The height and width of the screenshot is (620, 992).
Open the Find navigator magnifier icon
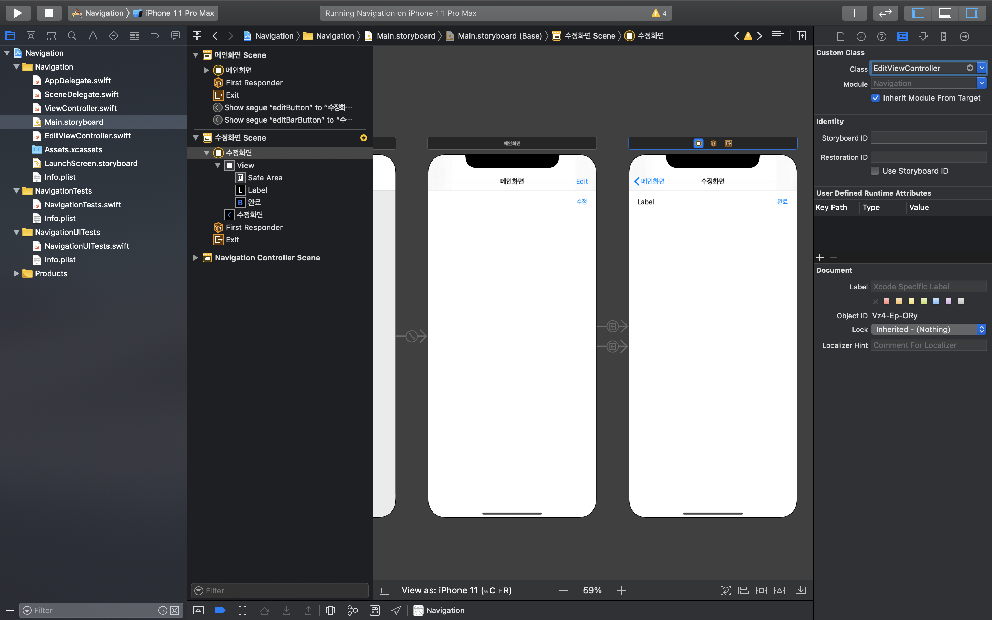point(72,36)
